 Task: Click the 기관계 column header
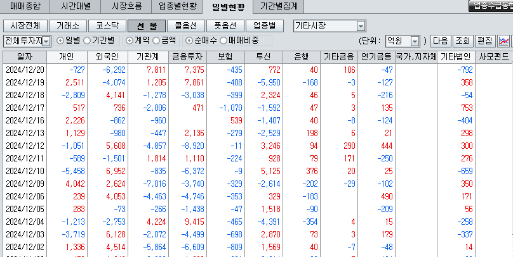[148, 57]
